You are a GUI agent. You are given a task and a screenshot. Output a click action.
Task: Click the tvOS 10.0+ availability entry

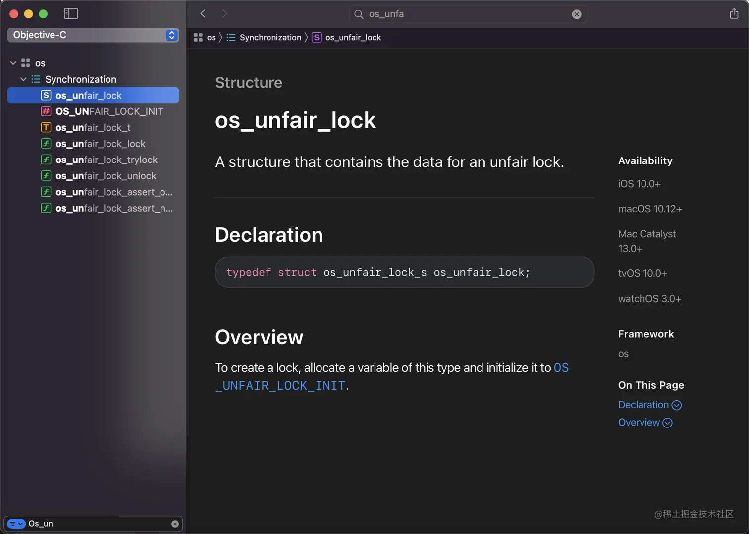click(x=642, y=273)
